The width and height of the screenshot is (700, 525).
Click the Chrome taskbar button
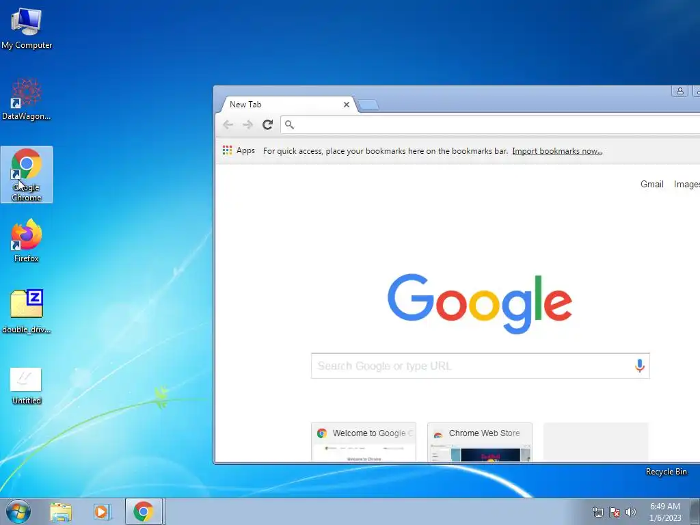[144, 511]
